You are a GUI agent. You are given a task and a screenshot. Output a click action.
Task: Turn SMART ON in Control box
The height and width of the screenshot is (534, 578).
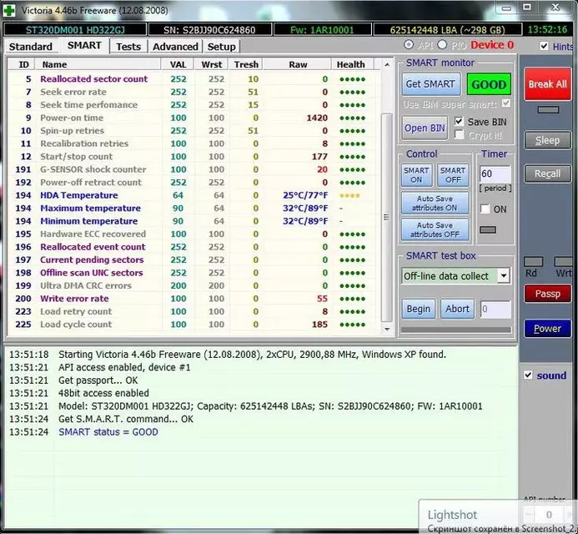click(416, 175)
